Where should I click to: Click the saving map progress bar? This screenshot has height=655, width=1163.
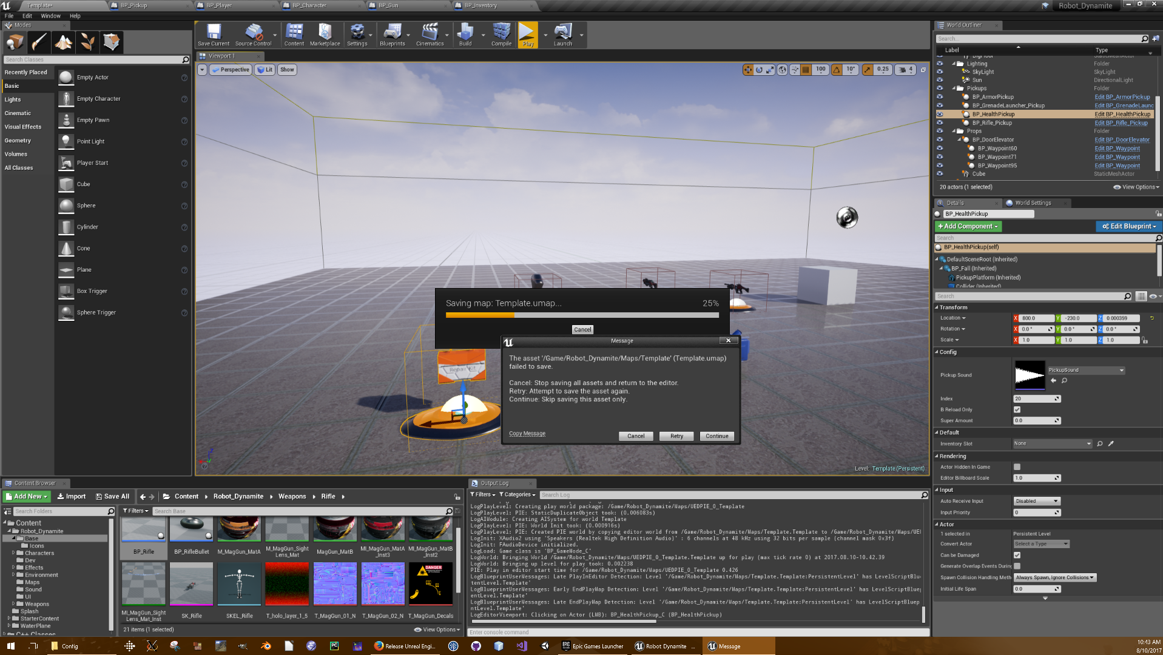[582, 315]
